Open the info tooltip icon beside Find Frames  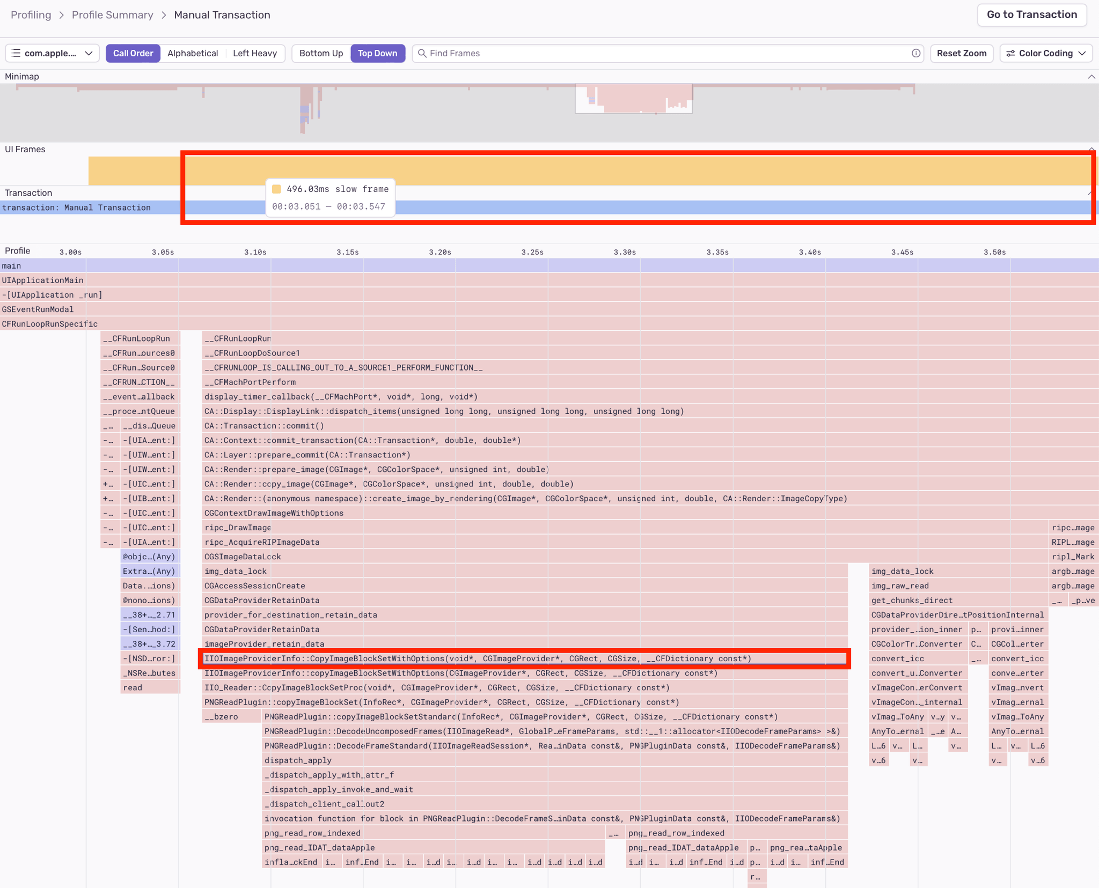915,53
